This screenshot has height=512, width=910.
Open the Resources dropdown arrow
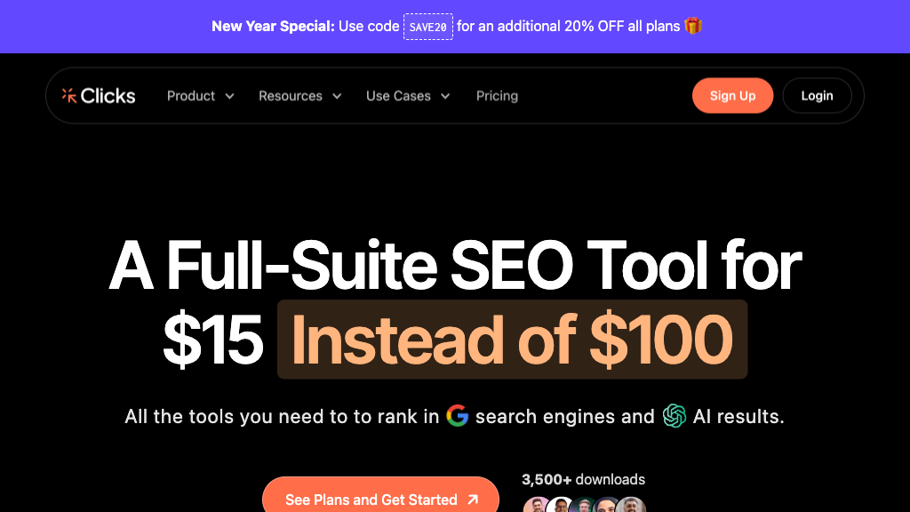coord(337,96)
